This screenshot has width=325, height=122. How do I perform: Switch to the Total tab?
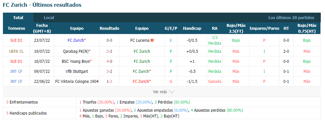[18, 18]
